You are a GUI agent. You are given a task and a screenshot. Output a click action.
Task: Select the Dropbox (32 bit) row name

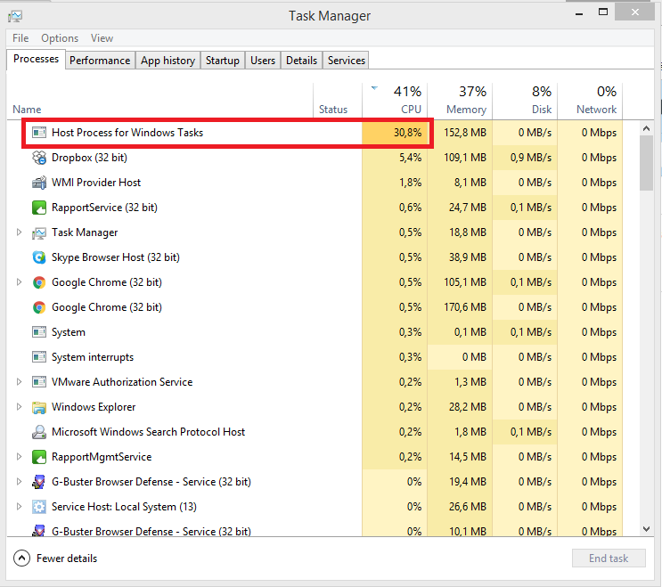pyautogui.click(x=89, y=158)
